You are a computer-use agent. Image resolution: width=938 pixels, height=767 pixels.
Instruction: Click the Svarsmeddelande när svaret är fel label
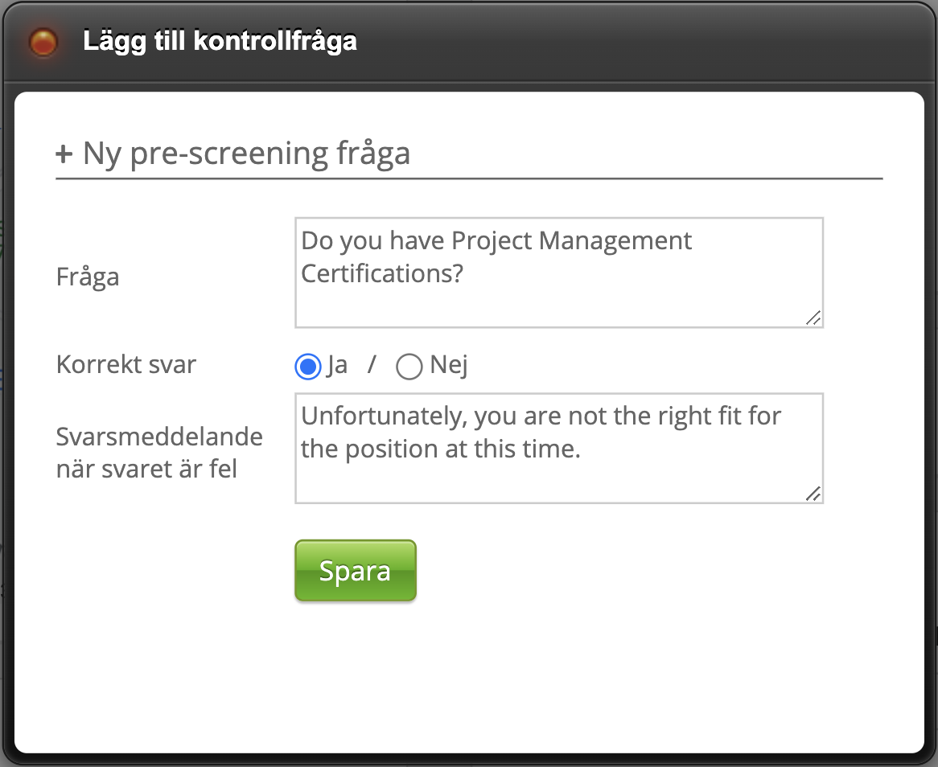tap(159, 453)
